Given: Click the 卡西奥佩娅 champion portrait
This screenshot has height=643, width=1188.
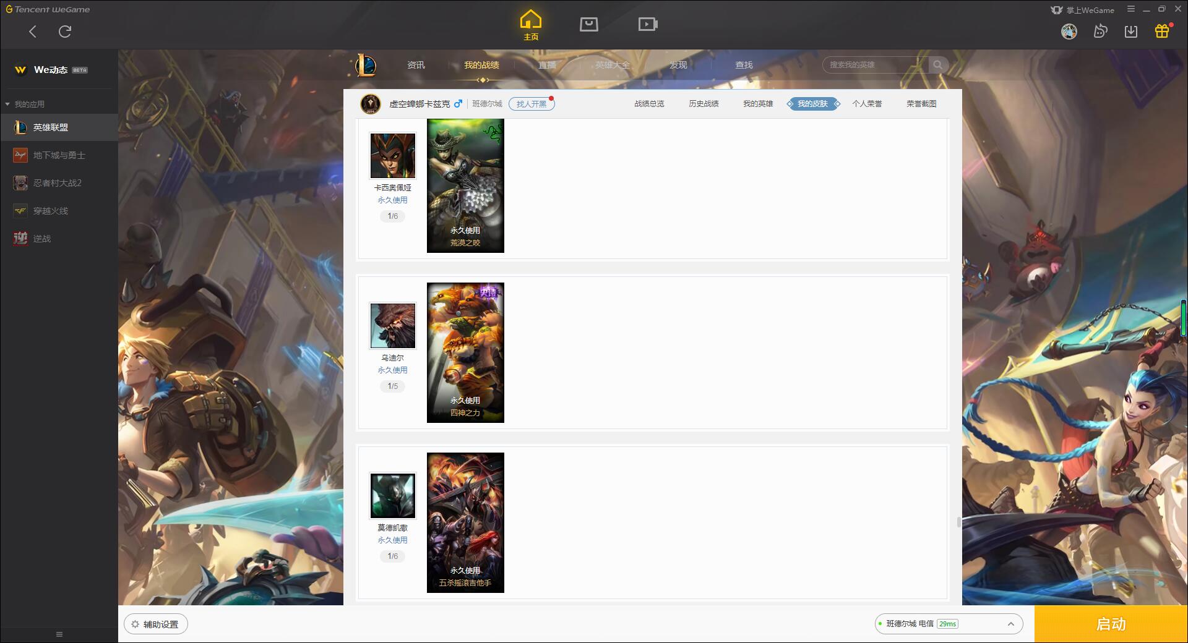Looking at the screenshot, I should point(392,155).
